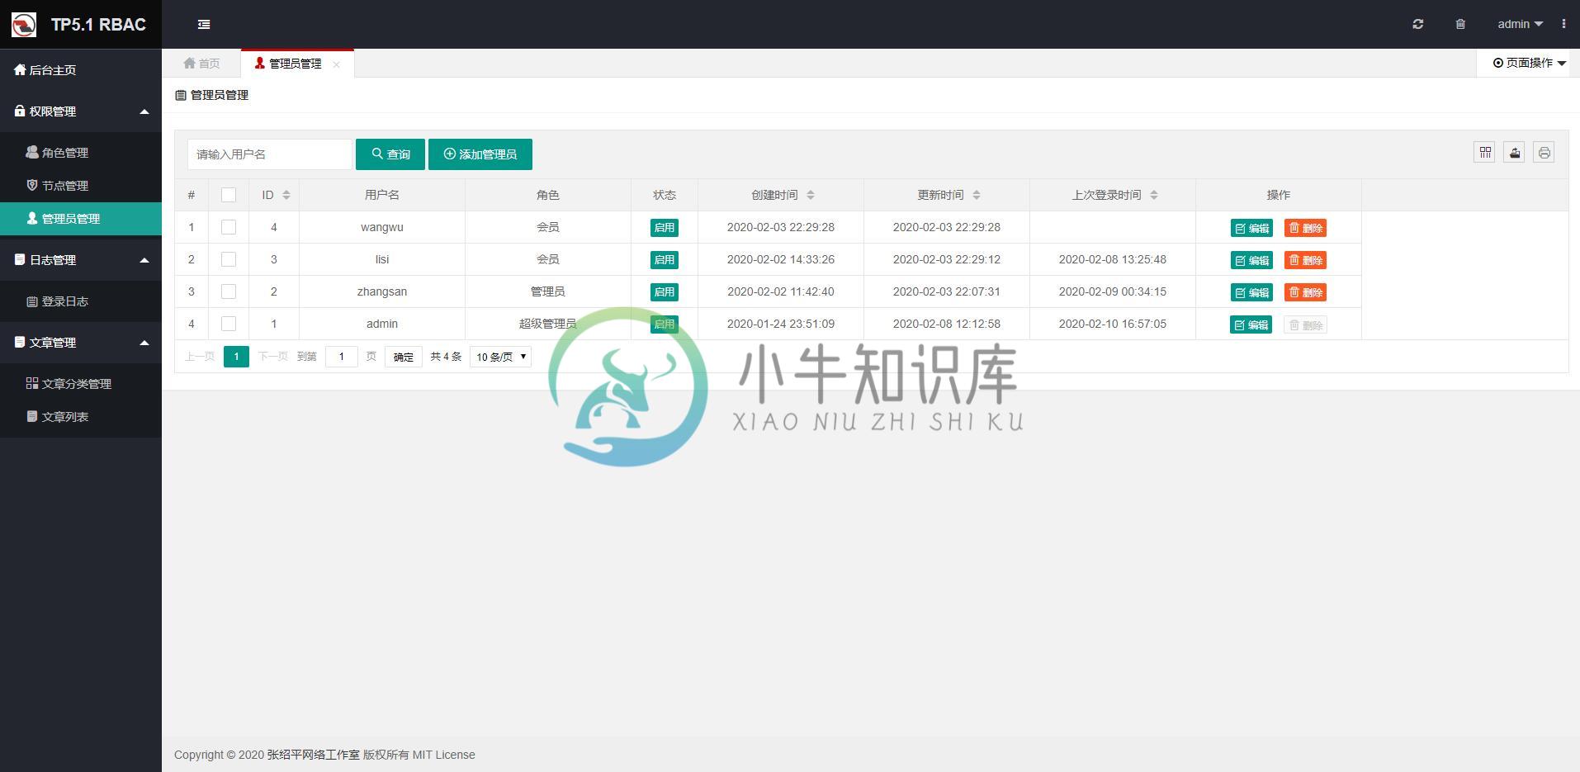
Task: Open the column filter grid icon
Action: [1485, 153]
